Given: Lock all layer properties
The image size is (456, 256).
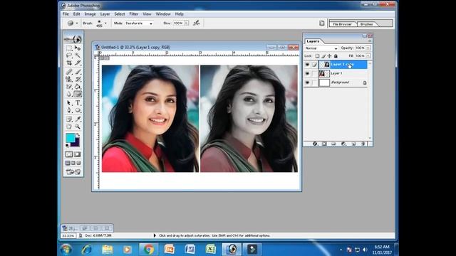Looking at the screenshot, I should [x=336, y=55].
